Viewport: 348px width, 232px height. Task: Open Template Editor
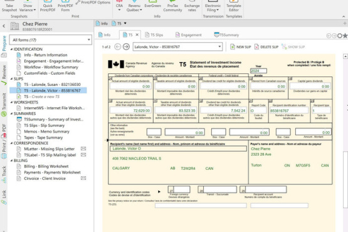(x=234, y=6)
